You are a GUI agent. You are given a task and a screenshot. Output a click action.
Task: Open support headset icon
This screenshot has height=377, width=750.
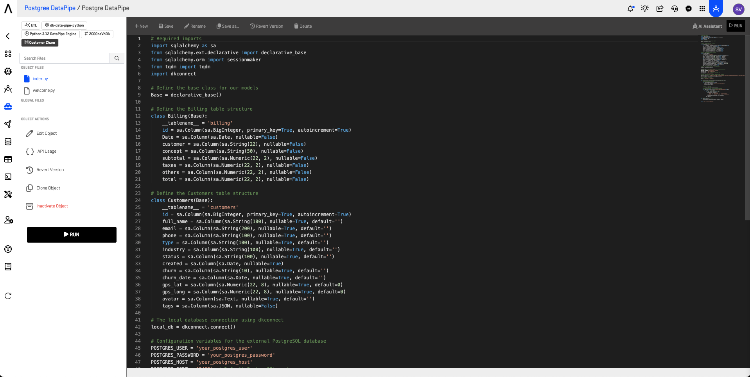pos(675,9)
